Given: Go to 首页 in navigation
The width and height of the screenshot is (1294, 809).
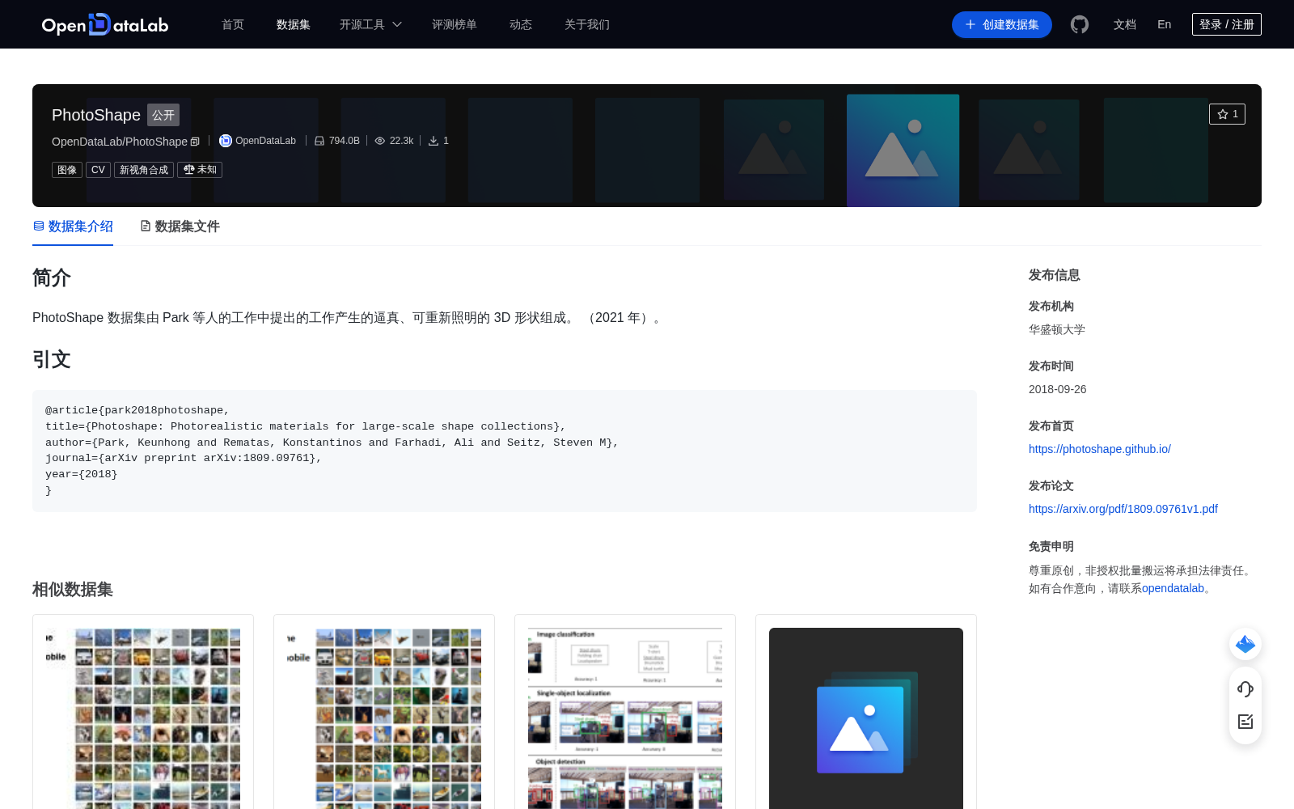Looking at the screenshot, I should click(x=233, y=24).
